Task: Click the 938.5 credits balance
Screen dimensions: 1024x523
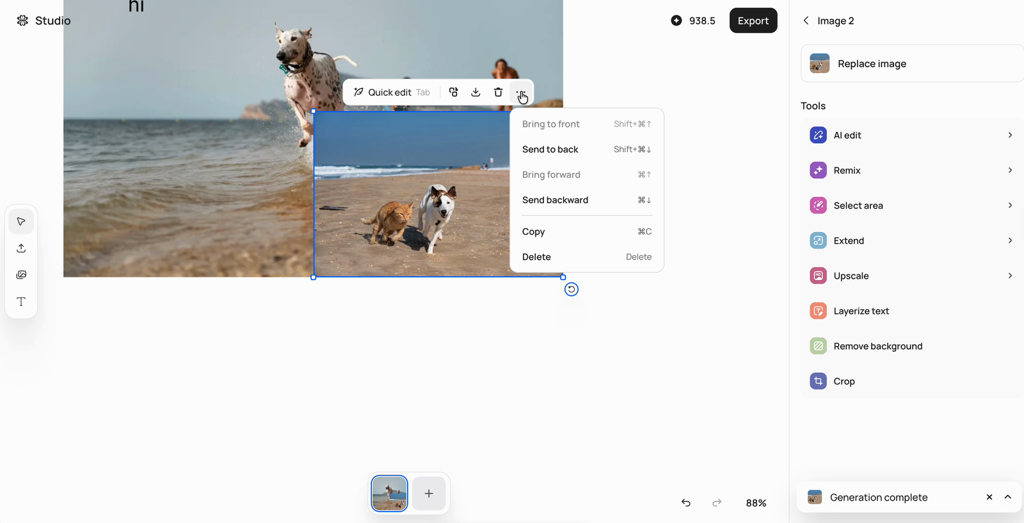Action: 702,20
